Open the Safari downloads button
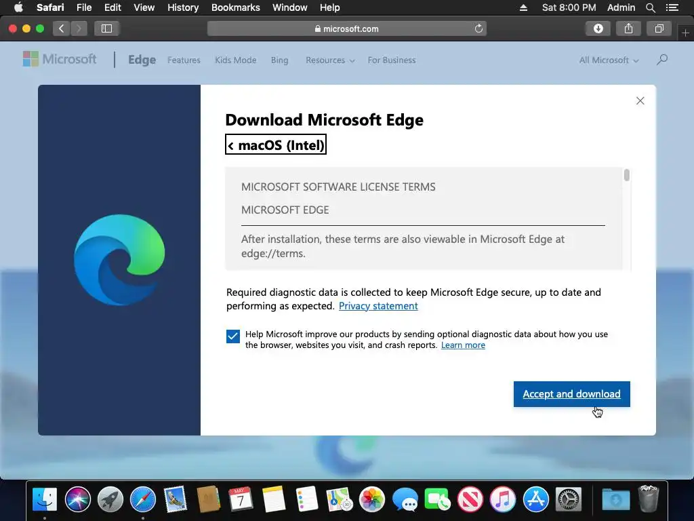694x521 pixels. (x=598, y=28)
